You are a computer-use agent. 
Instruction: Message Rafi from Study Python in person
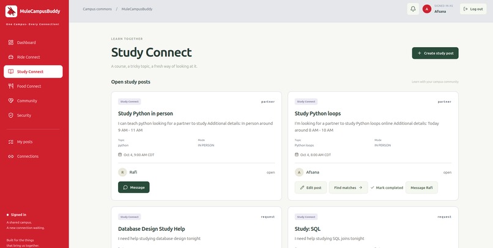click(x=133, y=187)
